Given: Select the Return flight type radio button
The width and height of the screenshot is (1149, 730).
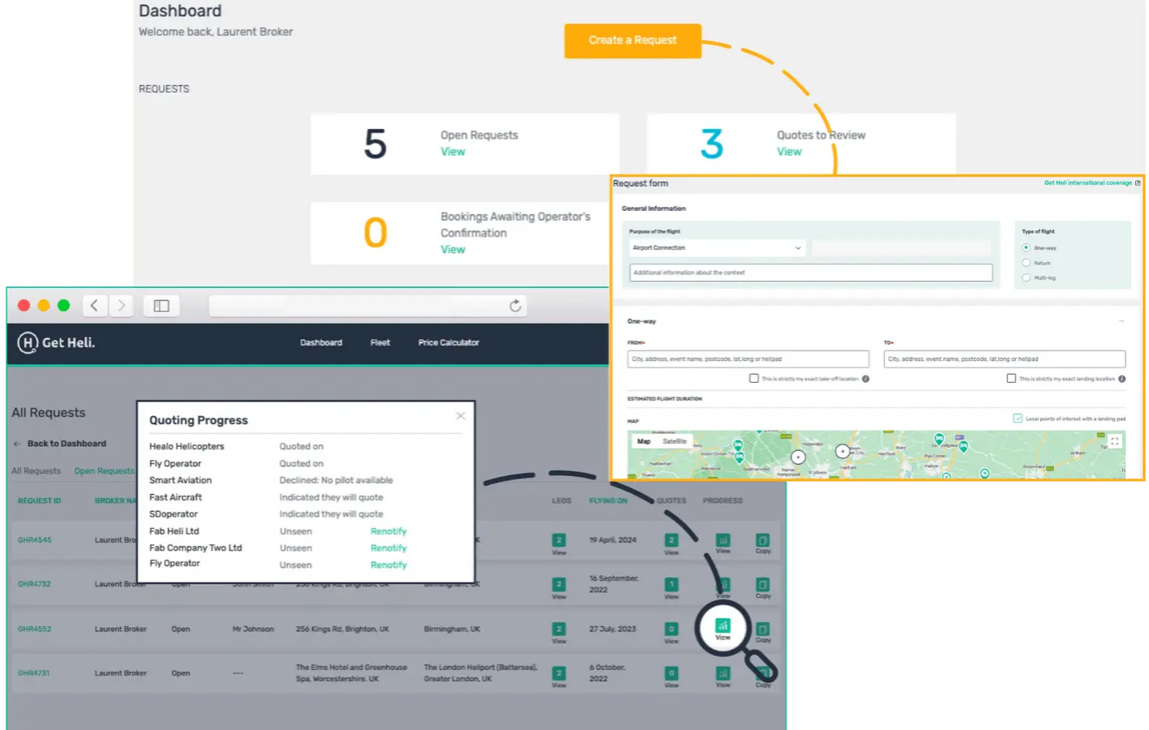Looking at the screenshot, I should point(1026,263).
